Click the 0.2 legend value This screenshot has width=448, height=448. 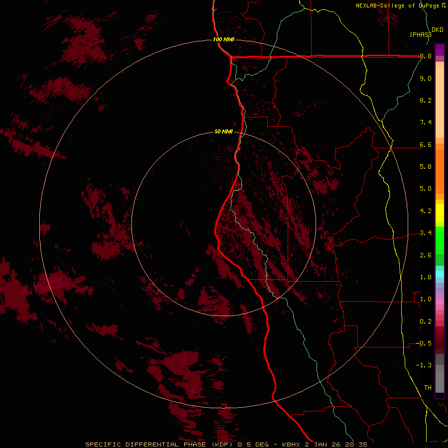tap(426, 322)
